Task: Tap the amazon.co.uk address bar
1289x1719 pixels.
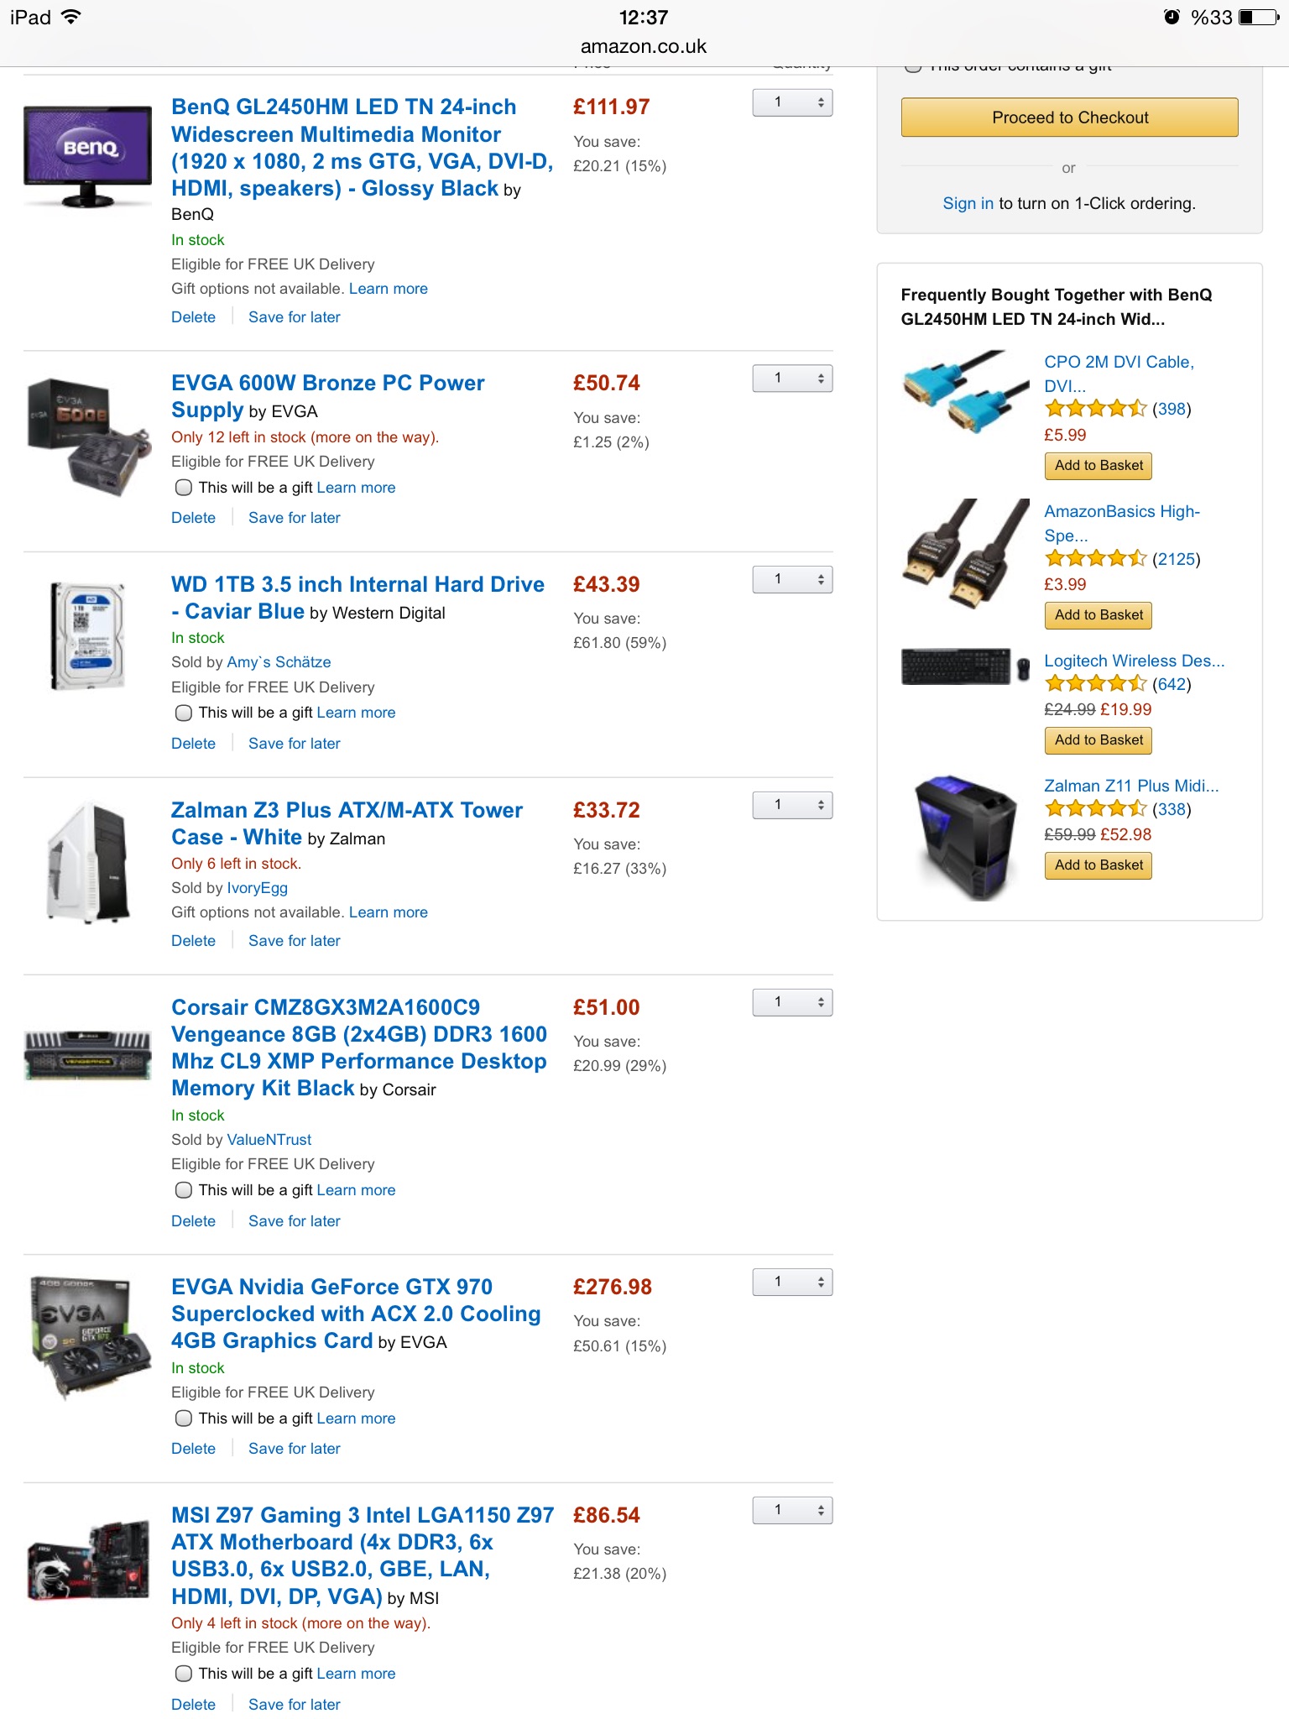Action: click(644, 46)
